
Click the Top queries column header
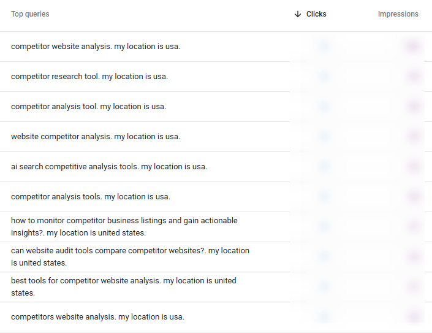coord(30,14)
